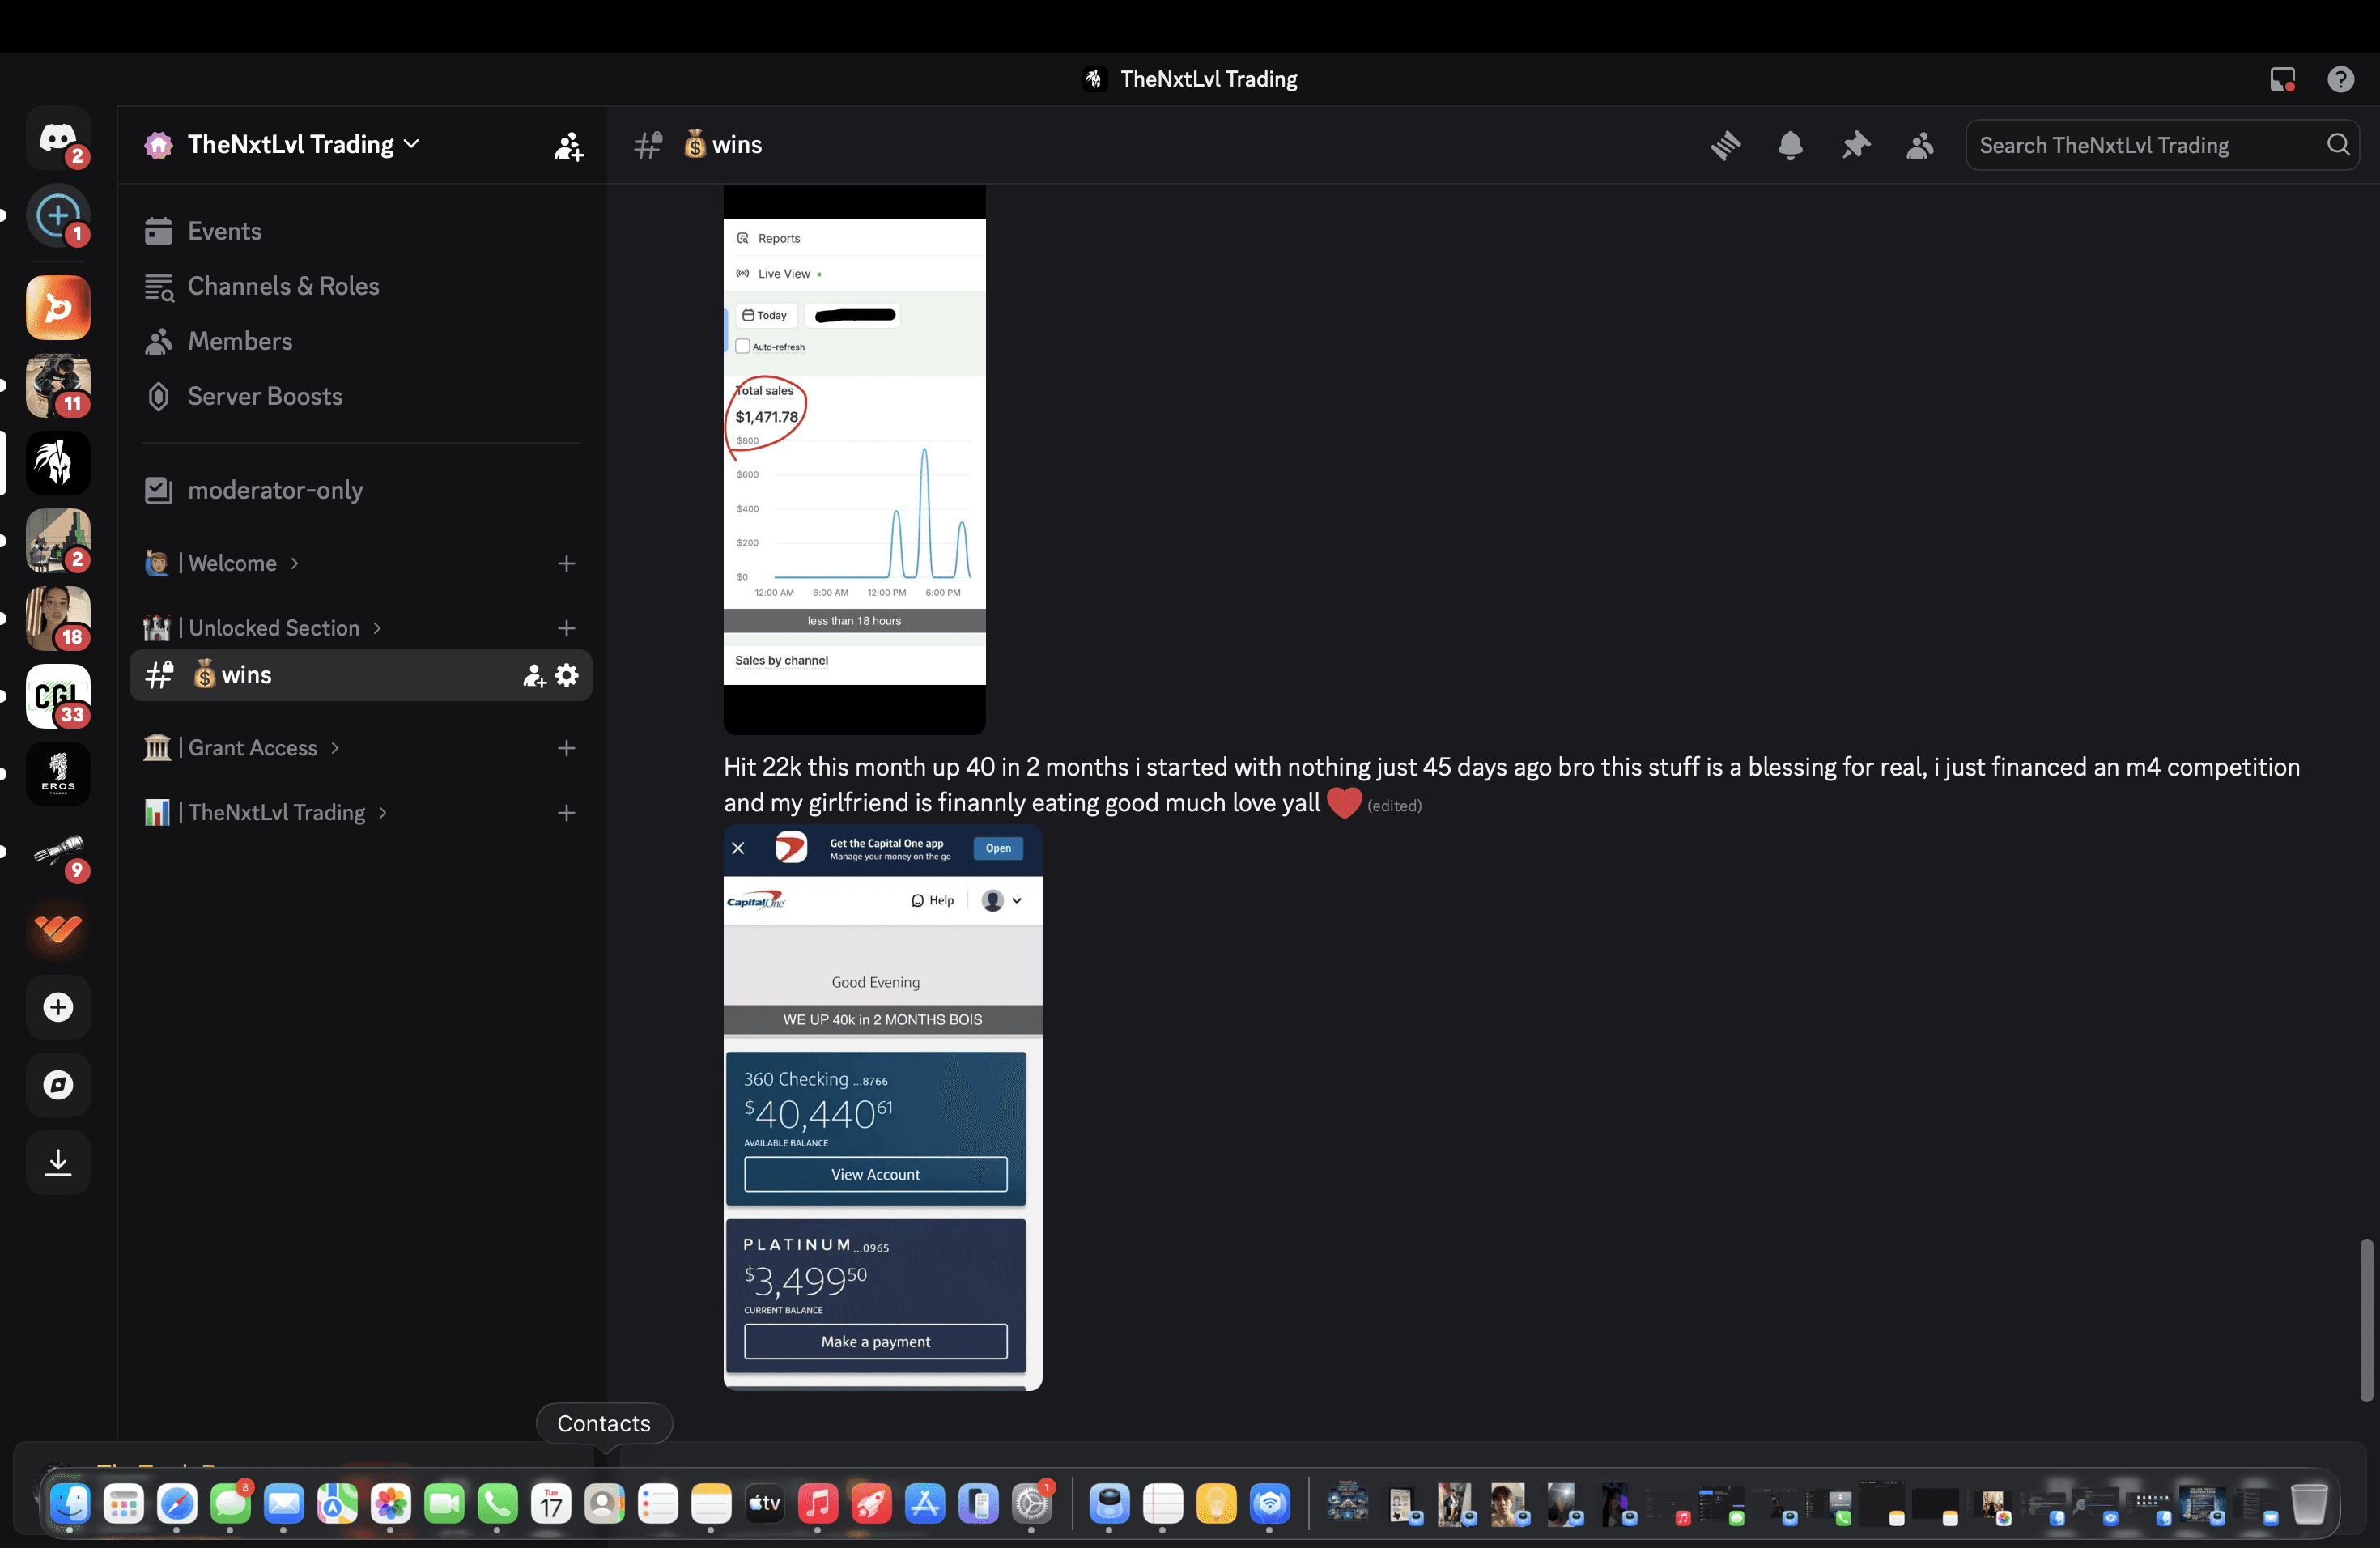Screen dimensions: 2380x1548
Task: Click the Add a Server plus button
Action: pyautogui.click(x=58, y=1007)
